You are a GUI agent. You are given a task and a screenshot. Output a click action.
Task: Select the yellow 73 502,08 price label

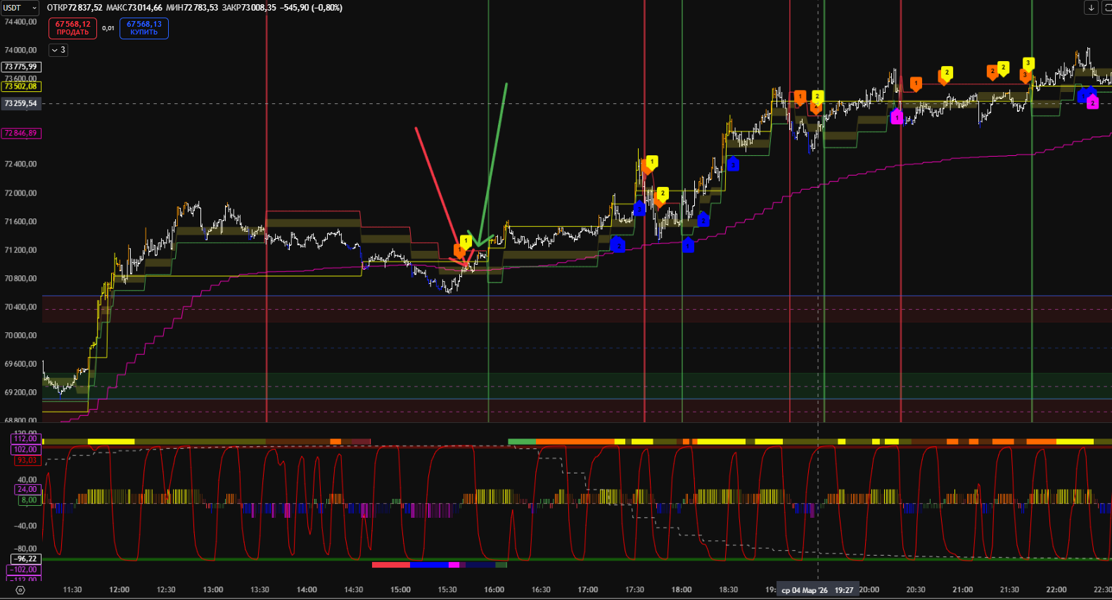[x=21, y=86]
